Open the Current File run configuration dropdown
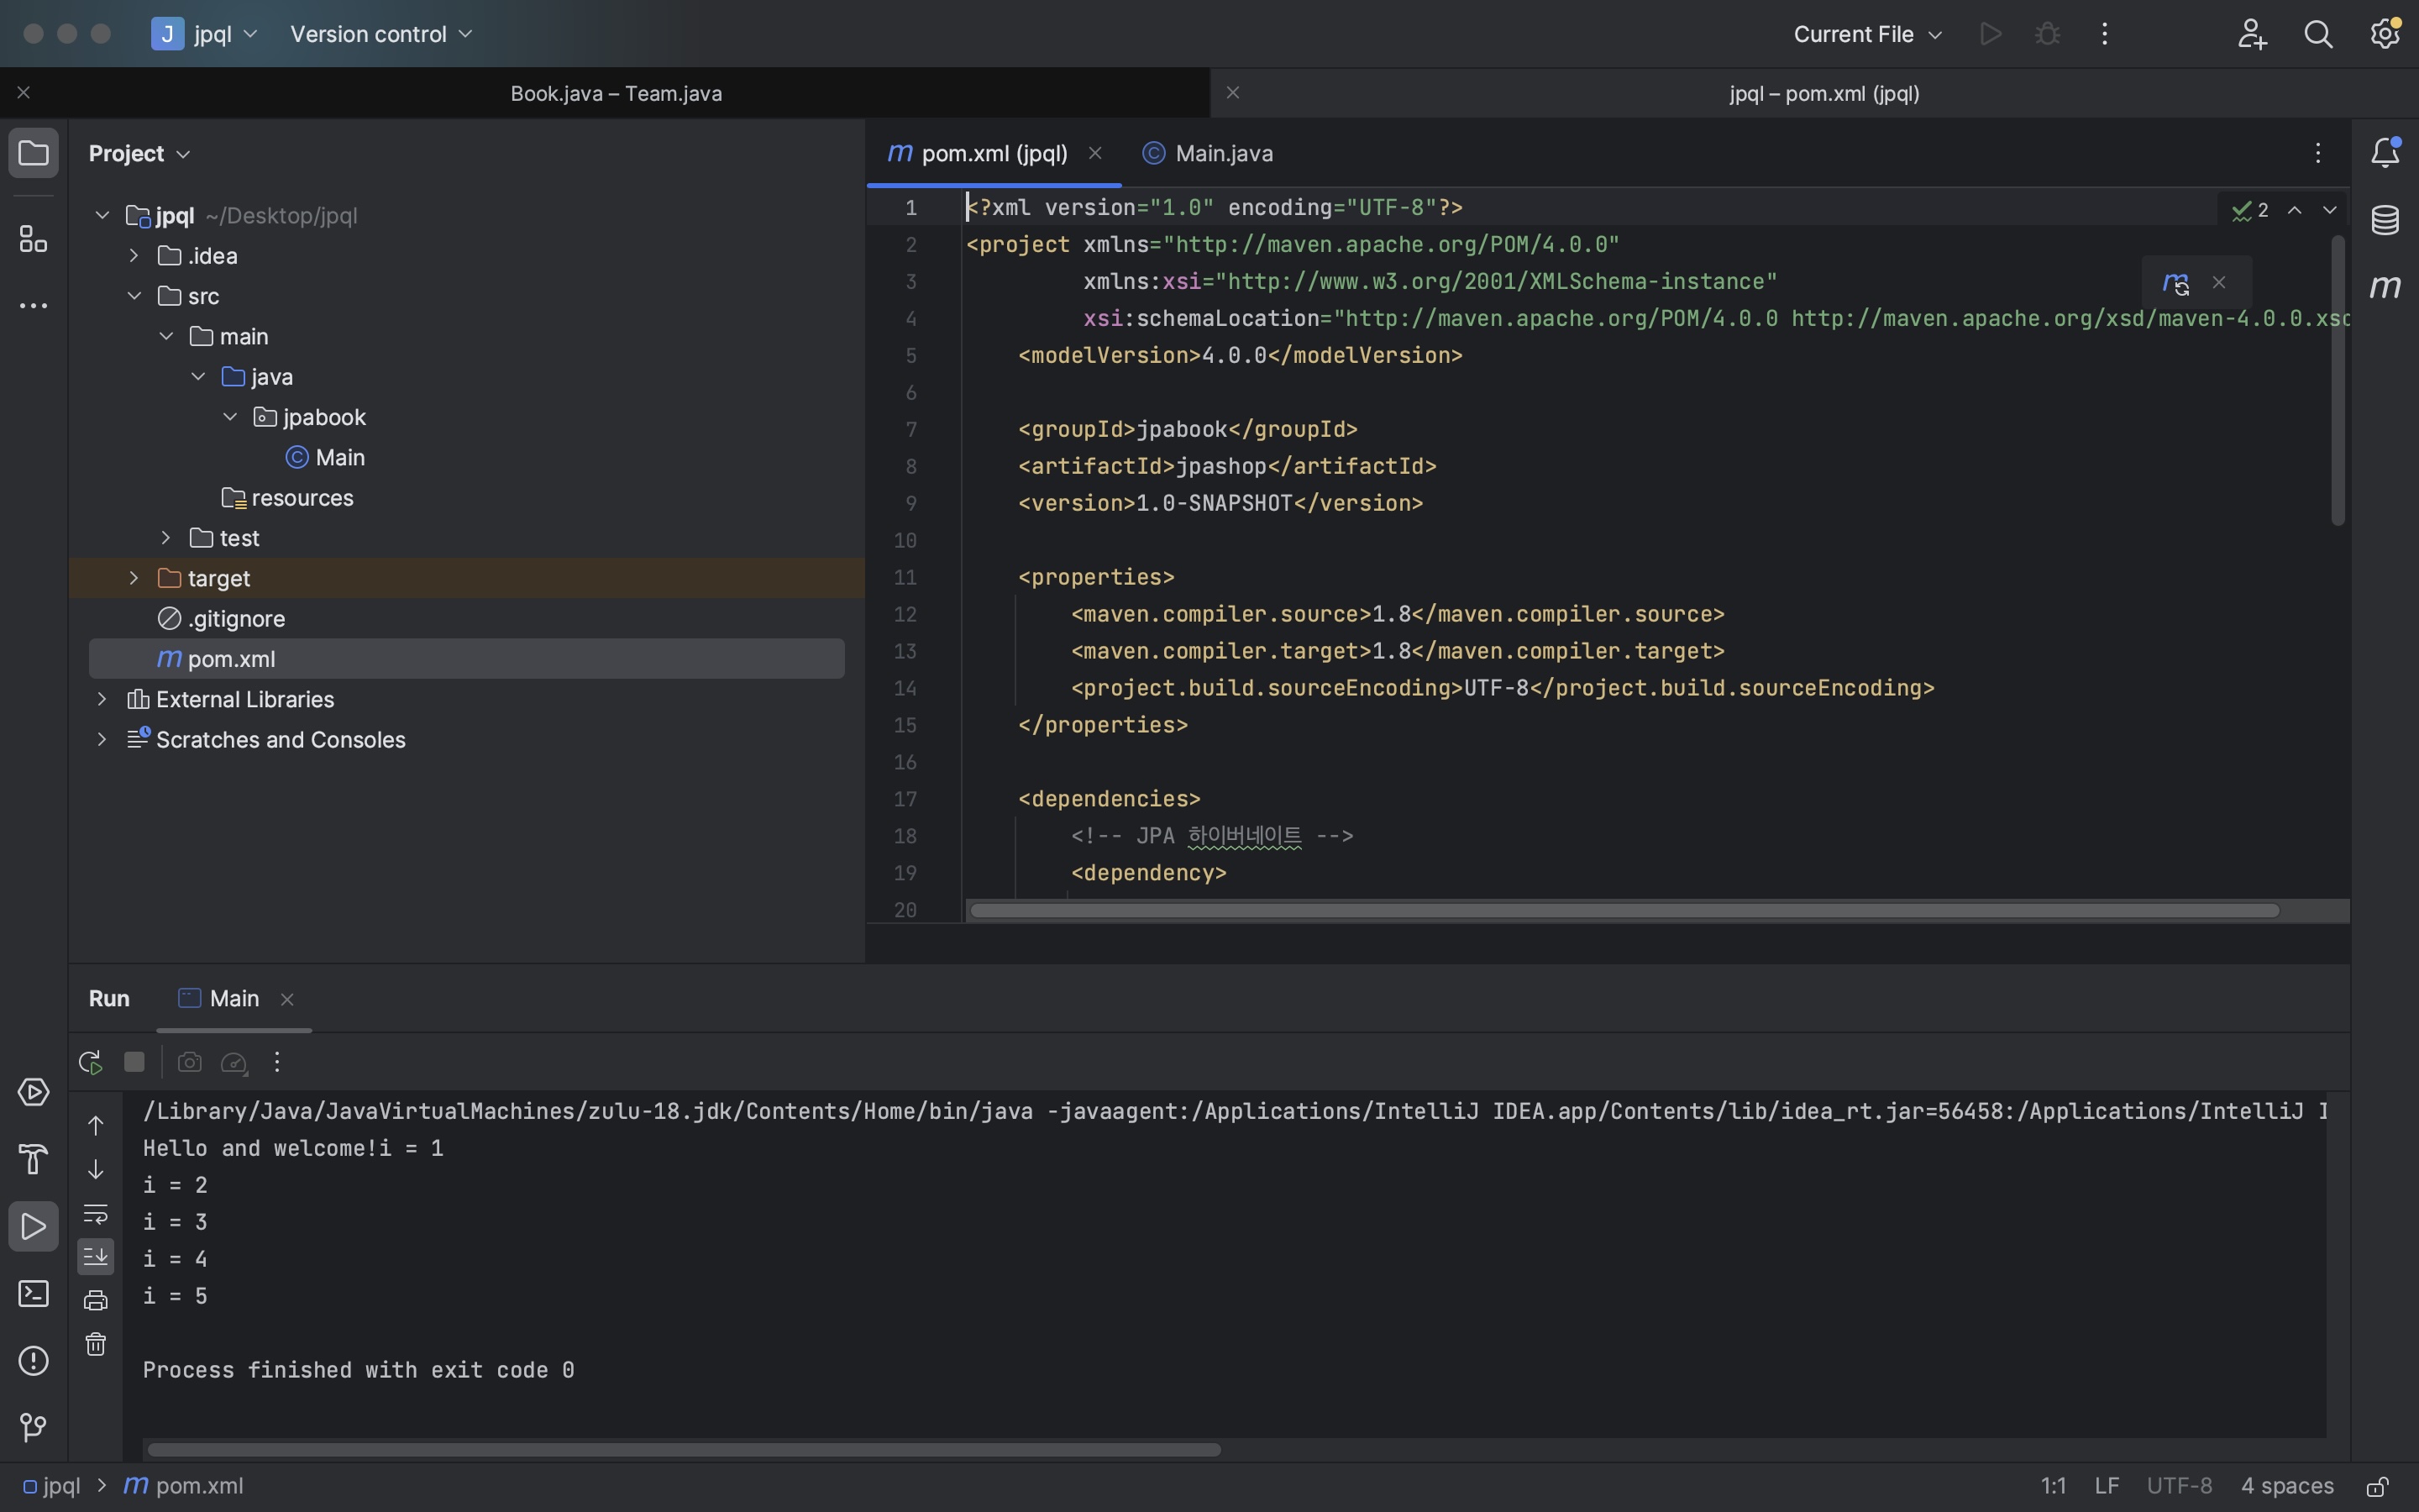Screen dimensions: 2419x1512 1866,34
